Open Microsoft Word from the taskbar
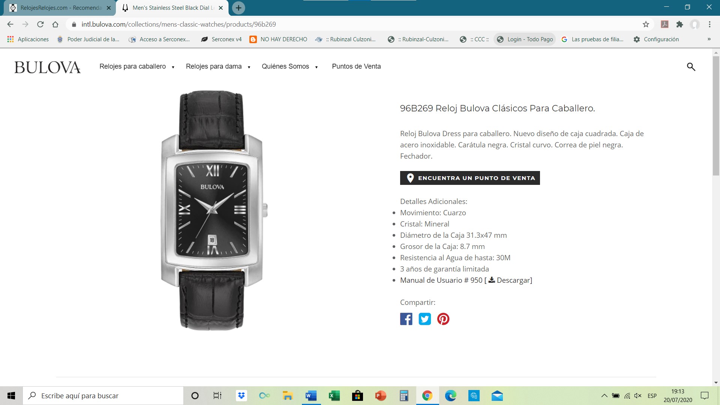The height and width of the screenshot is (405, 720). pyautogui.click(x=311, y=396)
